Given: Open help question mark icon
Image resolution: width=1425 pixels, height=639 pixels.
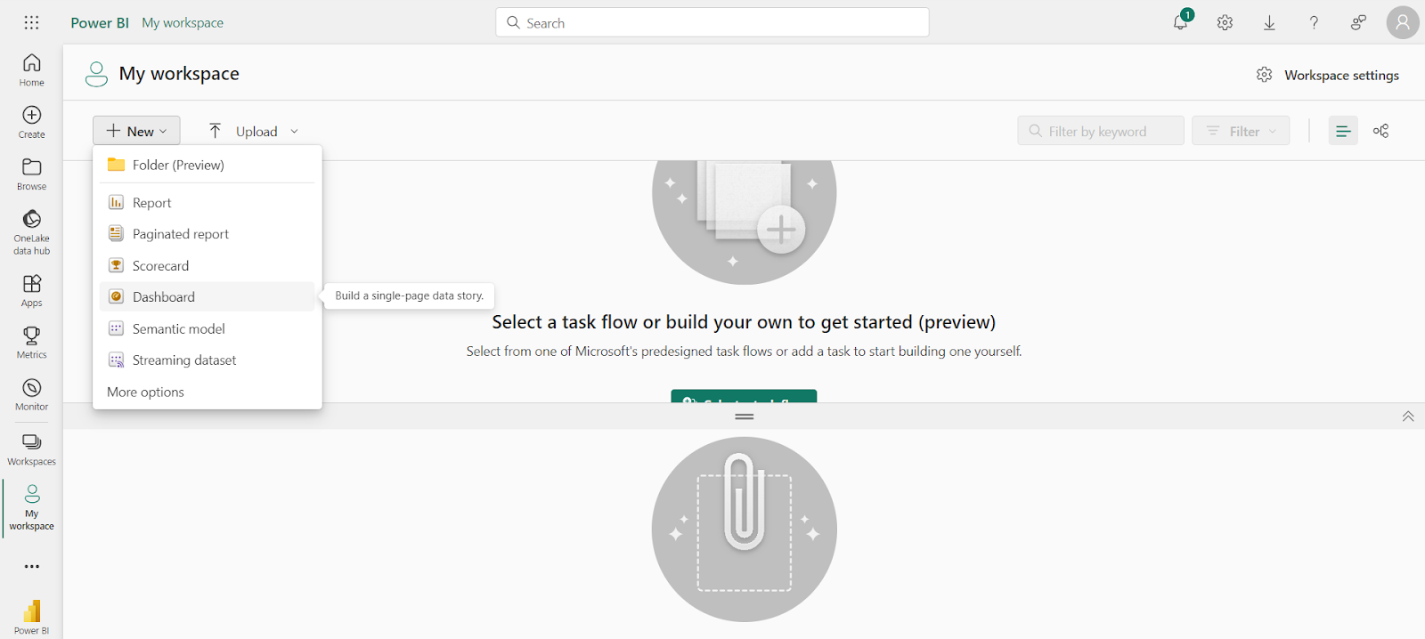Looking at the screenshot, I should [x=1314, y=22].
